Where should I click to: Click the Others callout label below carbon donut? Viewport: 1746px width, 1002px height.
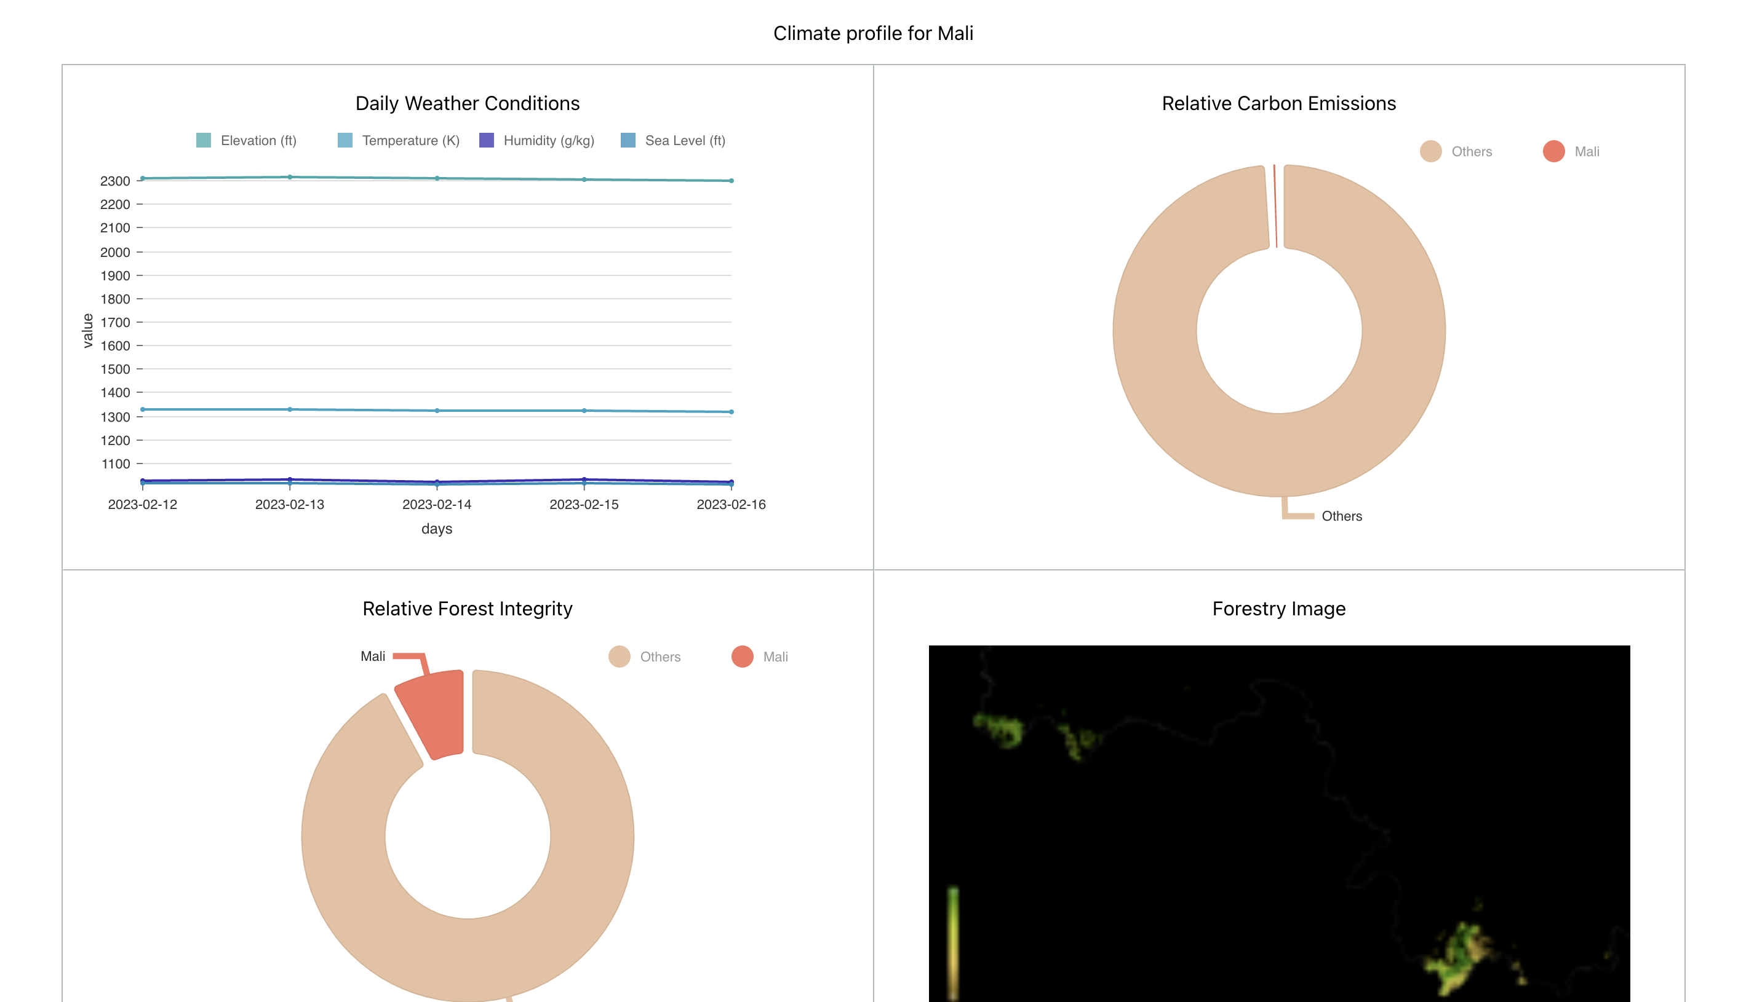click(x=1341, y=516)
